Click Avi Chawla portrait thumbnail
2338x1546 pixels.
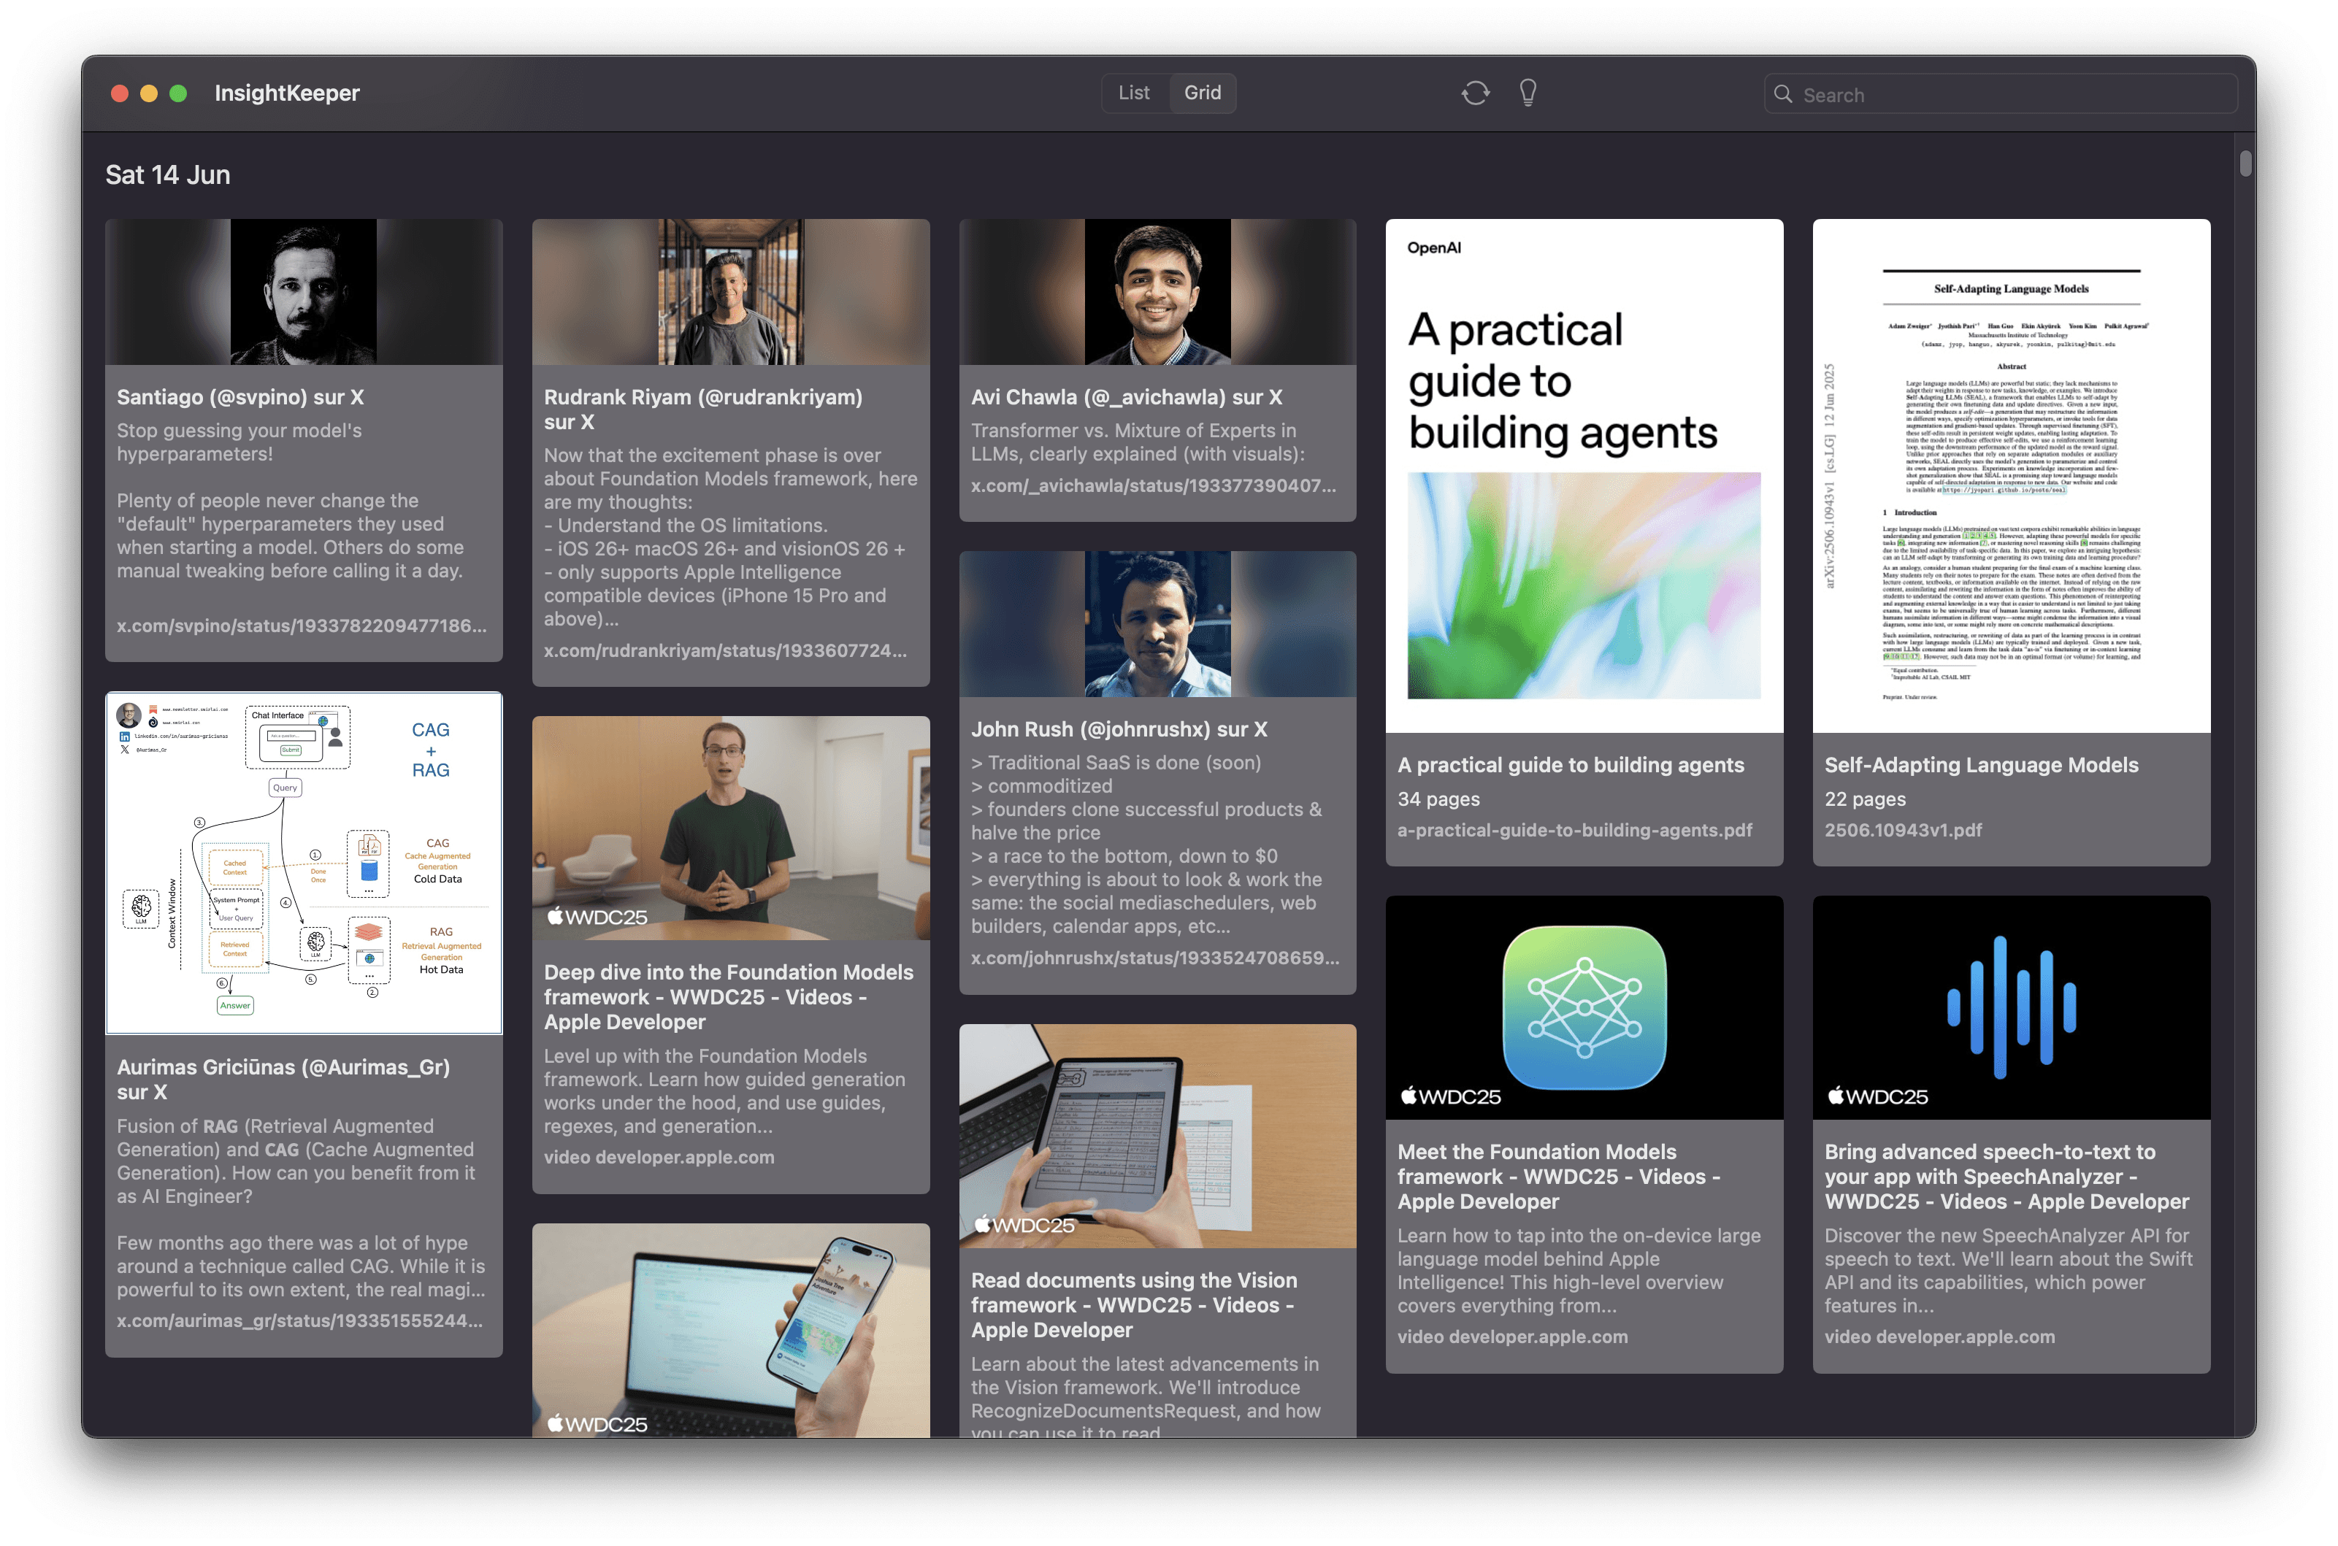(x=1157, y=292)
